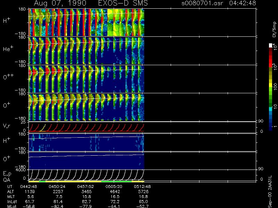Image resolution: width=278 pixels, height=208 pixels.
Task: Select altitude value "4642"
Action: pyautogui.click(x=115, y=192)
